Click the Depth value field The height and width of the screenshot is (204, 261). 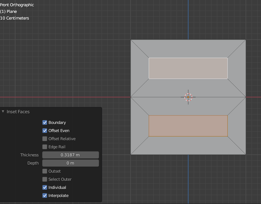point(71,163)
